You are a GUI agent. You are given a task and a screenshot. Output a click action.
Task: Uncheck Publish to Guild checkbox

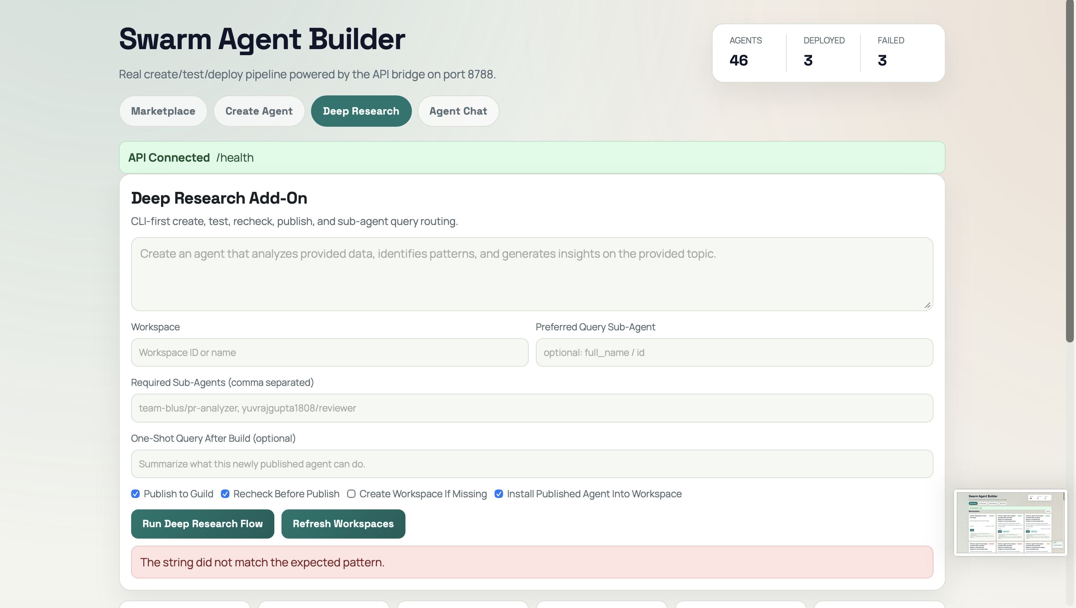[x=135, y=494]
